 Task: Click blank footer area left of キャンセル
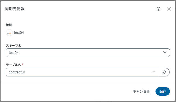pyautogui.click(x=67, y=91)
